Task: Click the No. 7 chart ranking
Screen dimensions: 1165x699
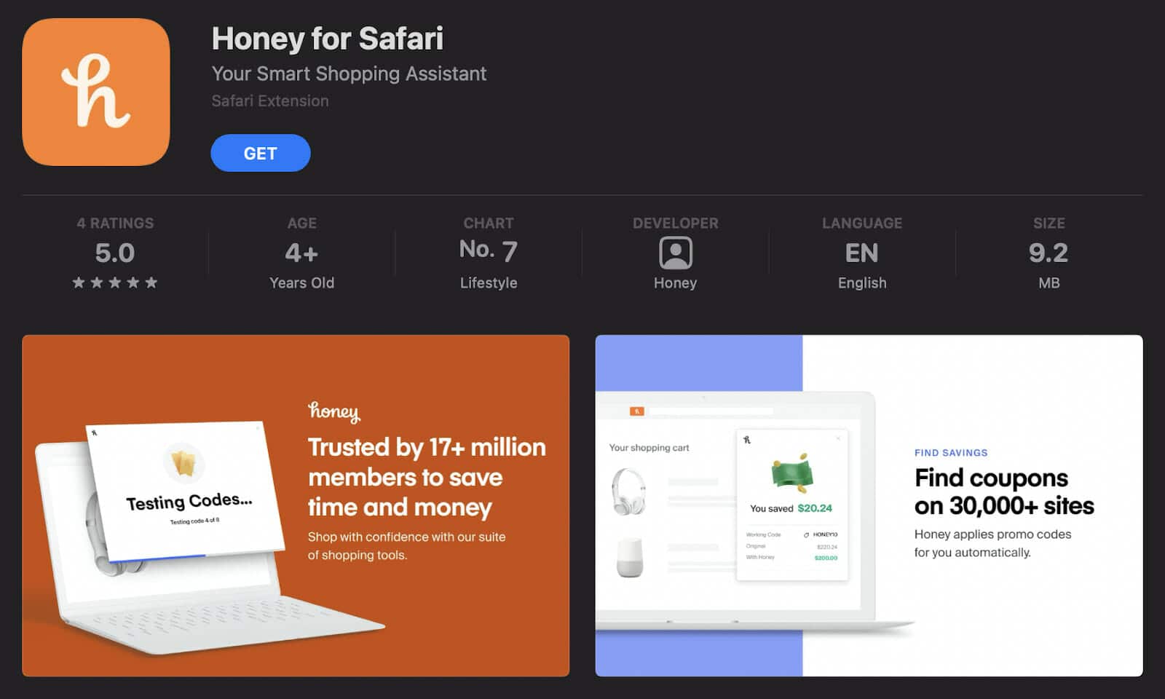Action: 489,250
